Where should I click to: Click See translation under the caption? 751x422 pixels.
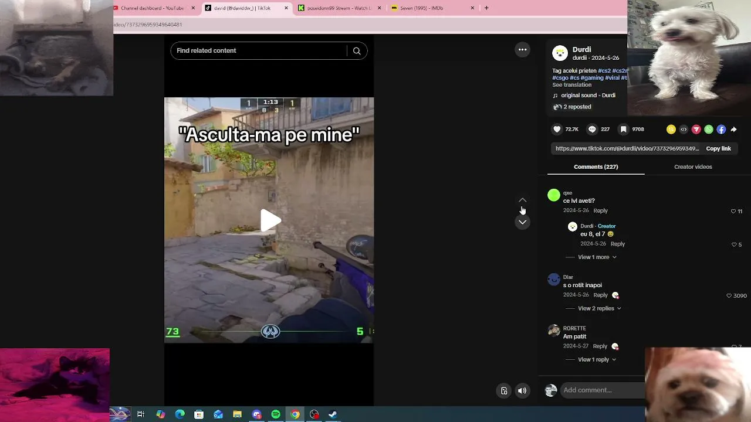(x=571, y=85)
